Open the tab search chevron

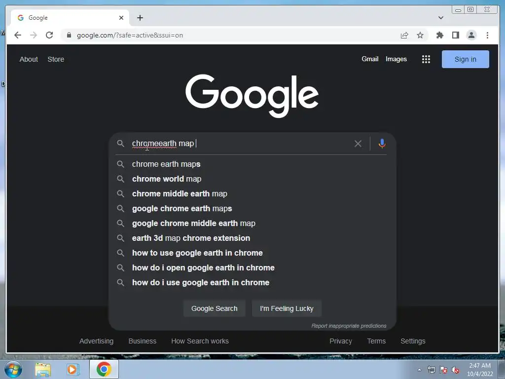click(x=441, y=18)
